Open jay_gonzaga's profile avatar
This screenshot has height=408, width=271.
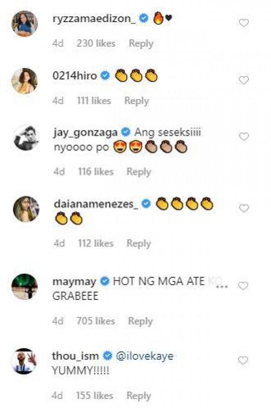point(26,138)
